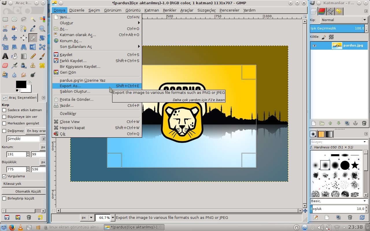
Task: Open VLC from the taskbar
Action: [20, 227]
